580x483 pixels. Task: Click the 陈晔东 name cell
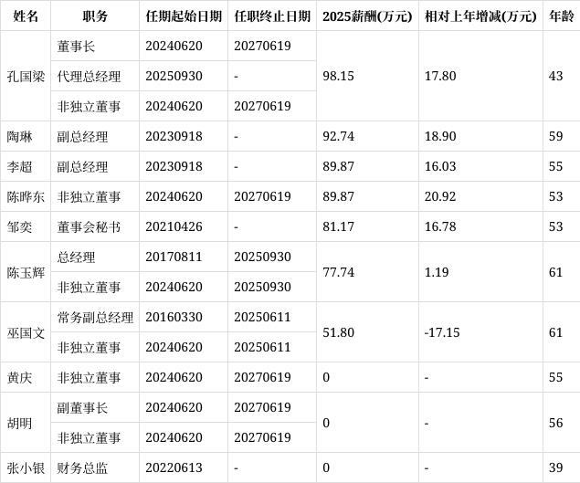click(26, 196)
